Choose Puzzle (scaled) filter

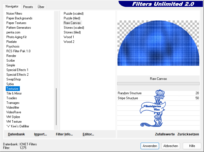(74, 14)
